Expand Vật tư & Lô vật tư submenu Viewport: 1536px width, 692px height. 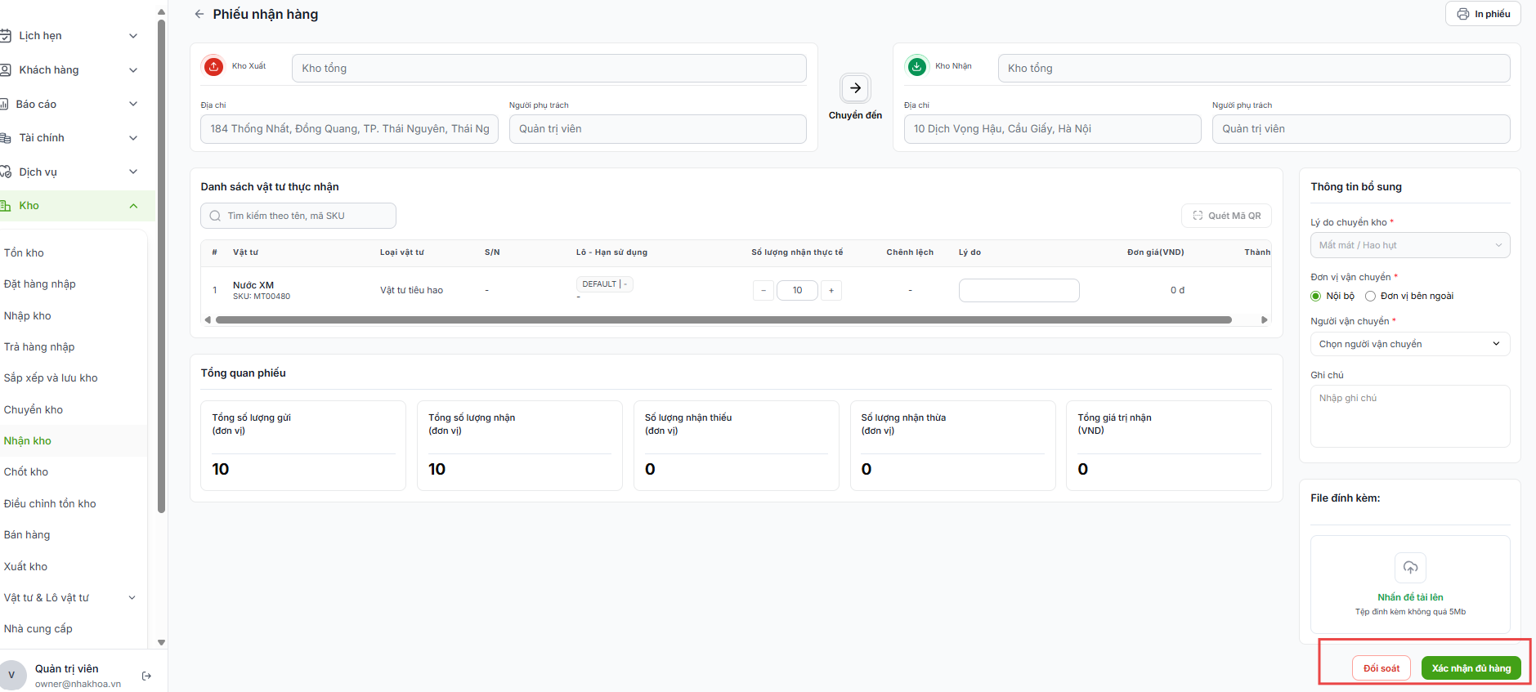coord(132,598)
